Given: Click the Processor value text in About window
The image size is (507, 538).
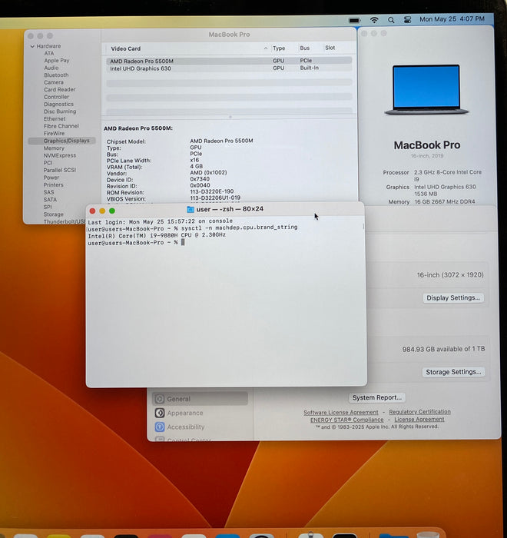Looking at the screenshot, I should (x=448, y=175).
